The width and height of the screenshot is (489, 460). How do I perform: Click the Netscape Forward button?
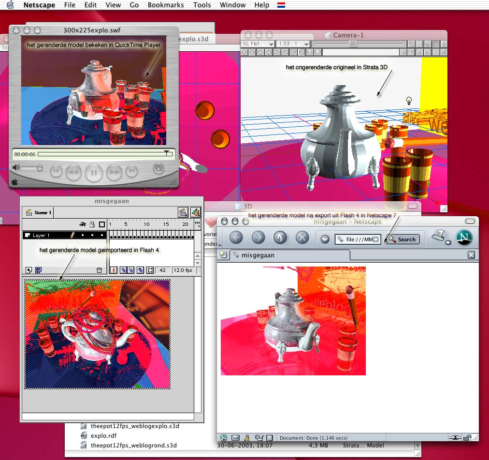258,237
